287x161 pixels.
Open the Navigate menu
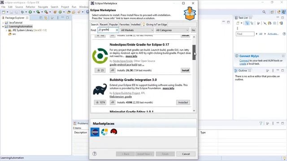(43, 7)
